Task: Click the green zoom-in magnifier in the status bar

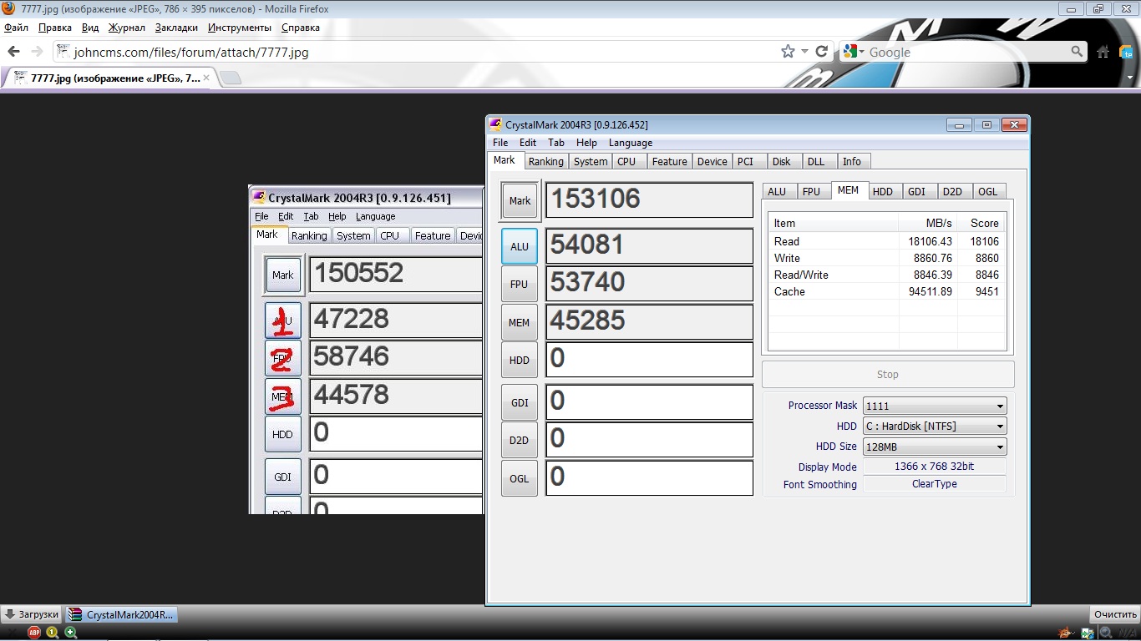Action: tap(71, 633)
